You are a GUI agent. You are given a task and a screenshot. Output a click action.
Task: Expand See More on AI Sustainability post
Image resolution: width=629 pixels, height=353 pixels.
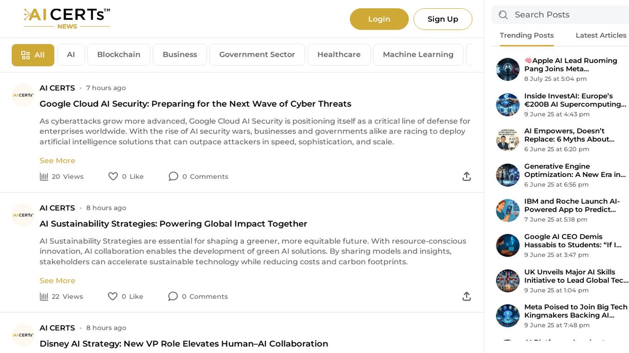[57, 281]
